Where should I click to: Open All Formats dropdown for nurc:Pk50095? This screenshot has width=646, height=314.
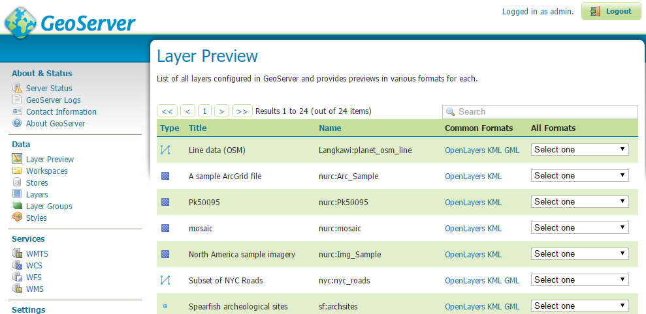click(x=579, y=201)
